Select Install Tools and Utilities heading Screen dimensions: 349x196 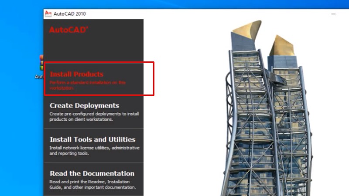[x=92, y=139]
